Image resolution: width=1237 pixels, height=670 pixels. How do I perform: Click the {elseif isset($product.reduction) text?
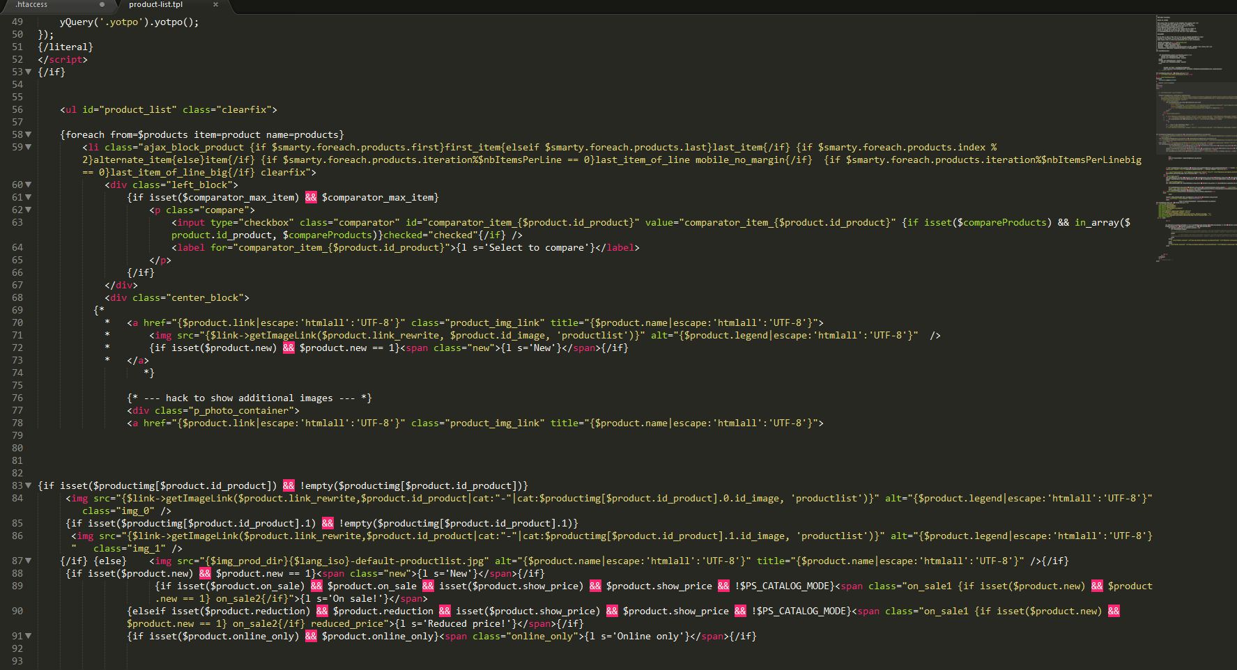[219, 611]
